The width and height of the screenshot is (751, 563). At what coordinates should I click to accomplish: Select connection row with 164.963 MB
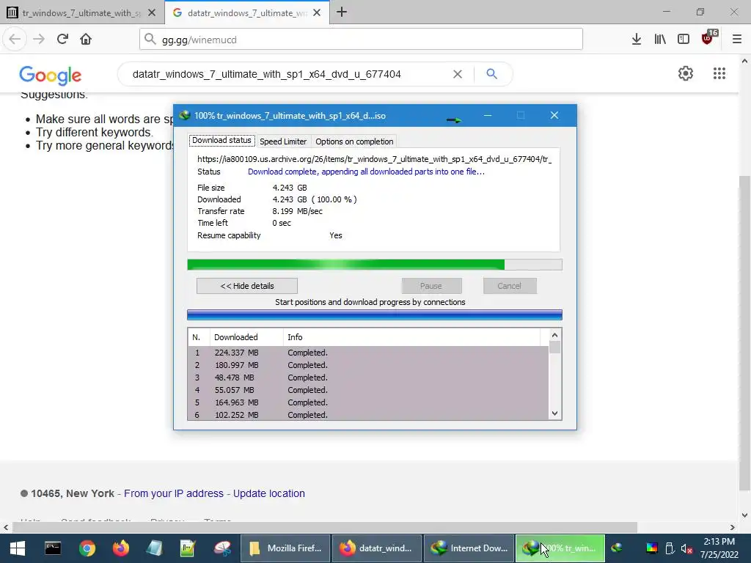[x=368, y=402]
